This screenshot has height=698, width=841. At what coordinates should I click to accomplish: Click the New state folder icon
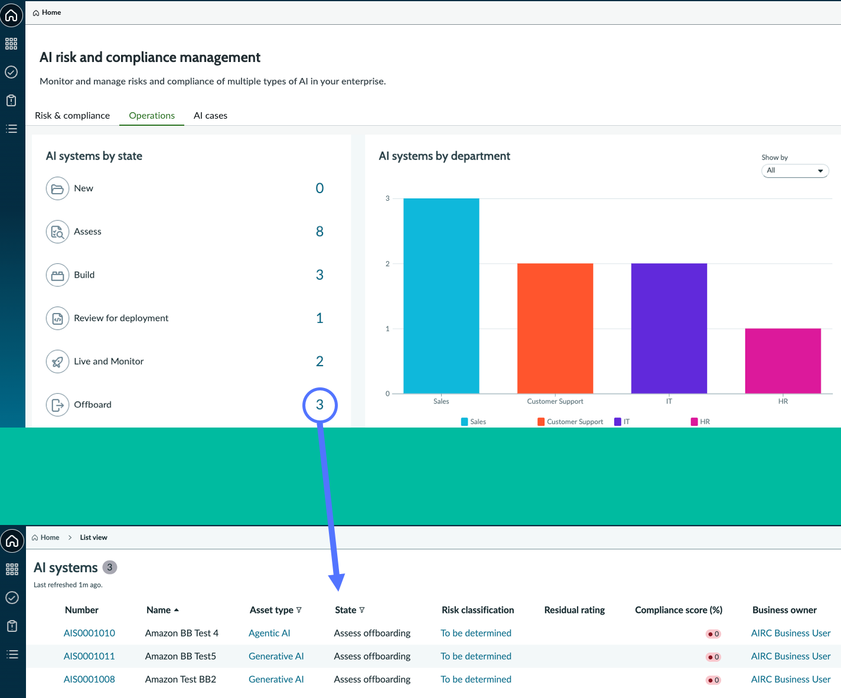coord(57,188)
